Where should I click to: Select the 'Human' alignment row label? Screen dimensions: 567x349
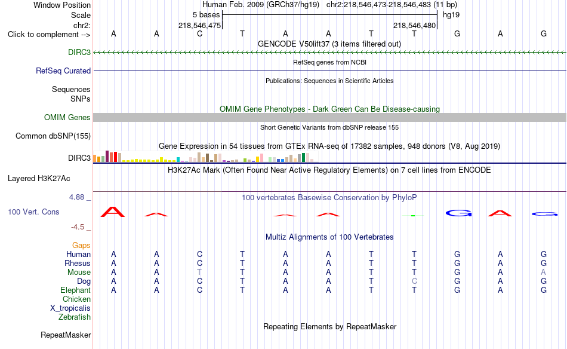pyautogui.click(x=78, y=255)
